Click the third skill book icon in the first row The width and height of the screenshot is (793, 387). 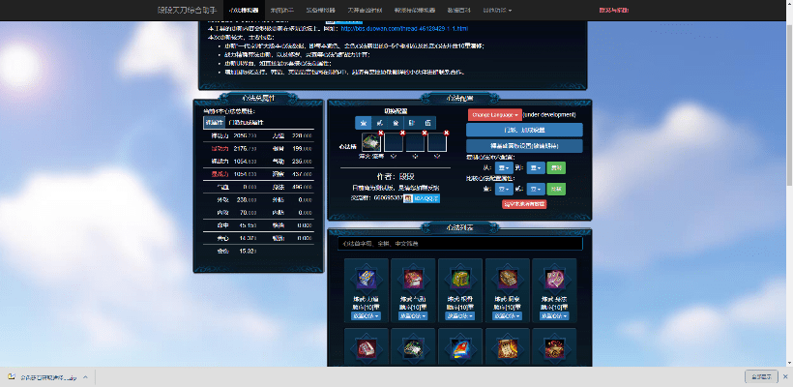click(460, 279)
